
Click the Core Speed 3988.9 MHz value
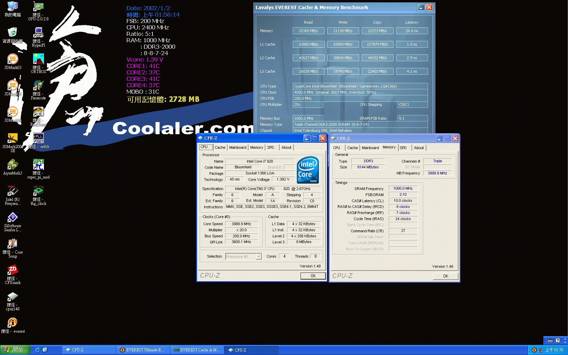coord(241,224)
